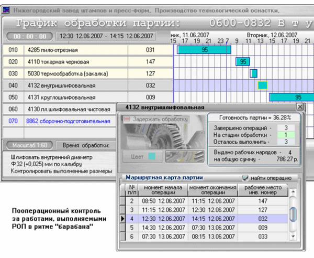The image size is (314, 258).
Task: Click the момент начала операции column header
Action: pyautogui.click(x=163, y=190)
